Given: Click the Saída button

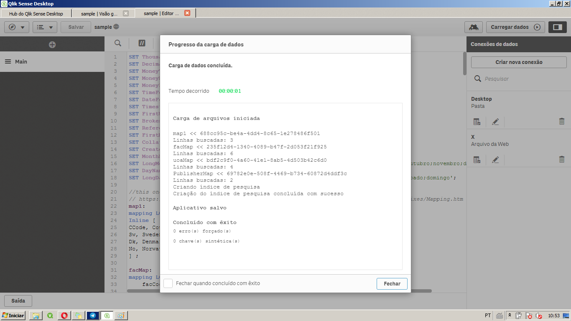Looking at the screenshot, I should [18, 301].
